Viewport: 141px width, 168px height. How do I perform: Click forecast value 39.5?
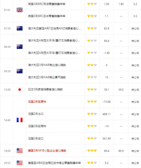[x=121, y=89]
